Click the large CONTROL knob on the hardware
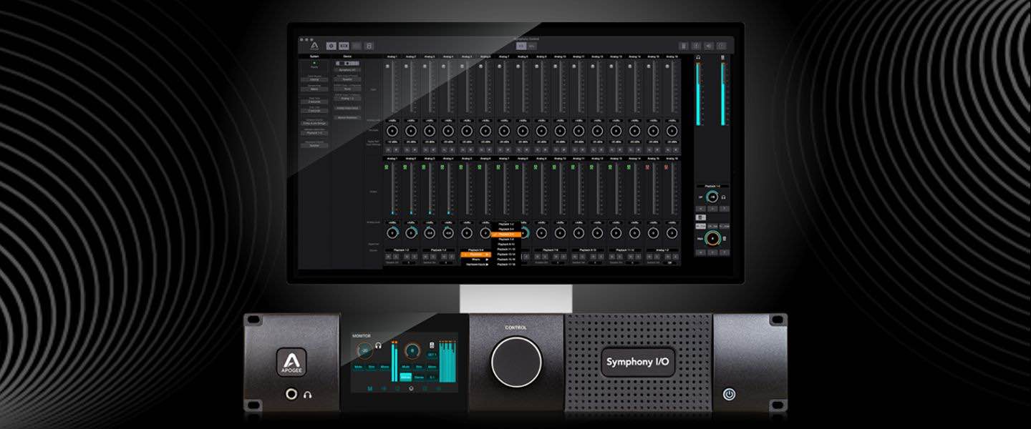The height and width of the screenshot is (429, 1031). tap(516, 361)
